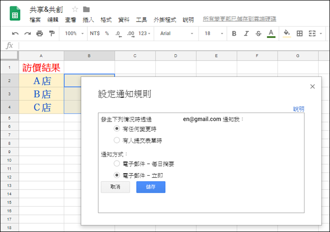
Task: Open the 100% zoom dropdown
Action: coord(74,33)
